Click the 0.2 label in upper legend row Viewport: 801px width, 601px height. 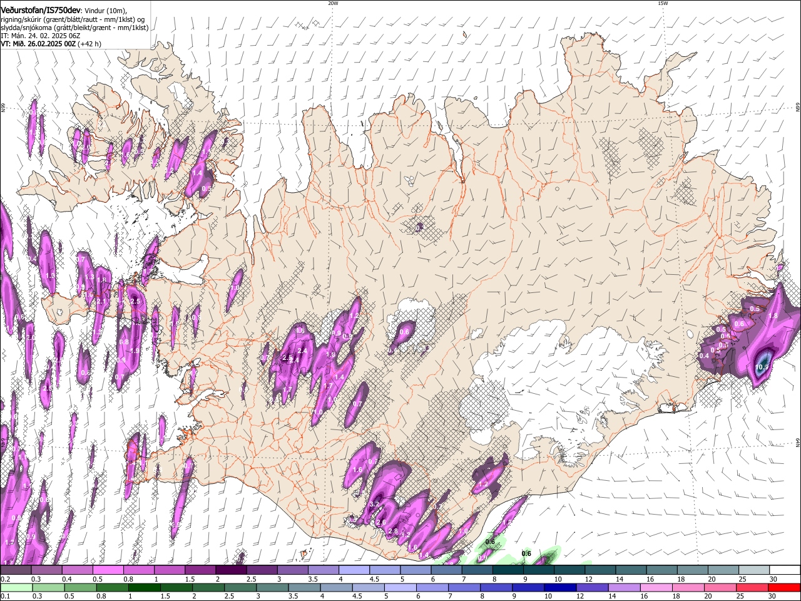[x=5, y=580]
